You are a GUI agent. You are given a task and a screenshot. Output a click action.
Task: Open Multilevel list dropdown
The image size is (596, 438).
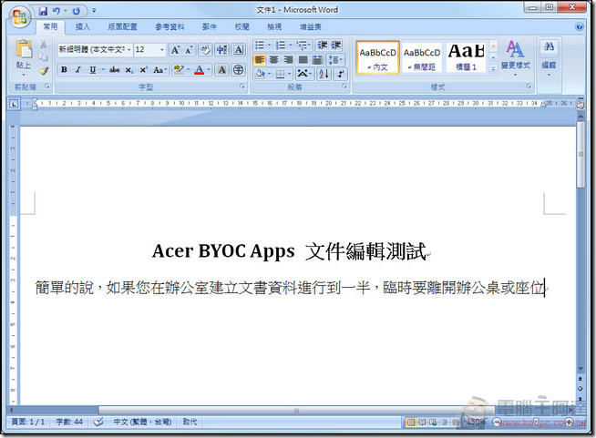(x=304, y=46)
